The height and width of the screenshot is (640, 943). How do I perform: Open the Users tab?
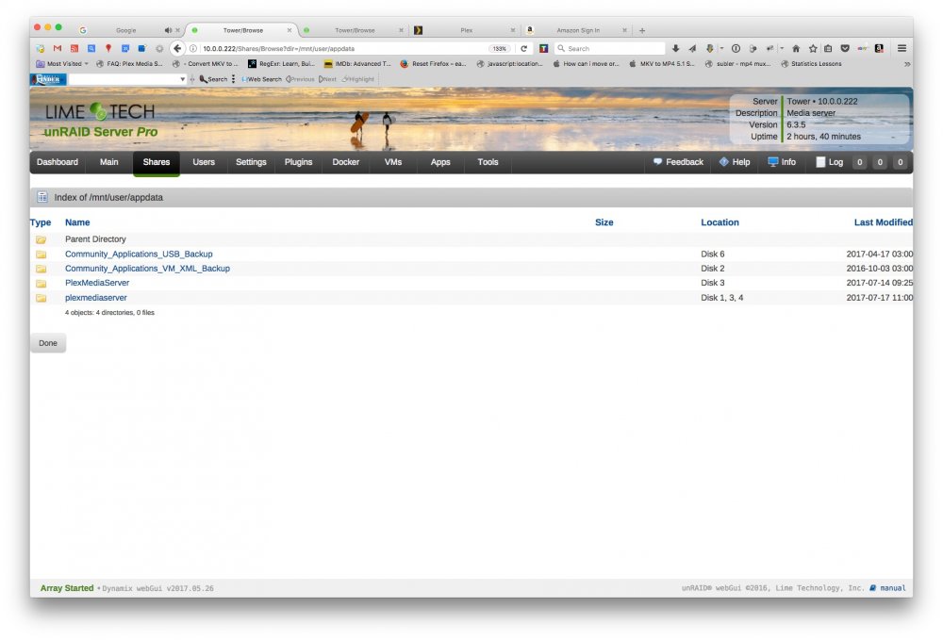pyautogui.click(x=204, y=162)
